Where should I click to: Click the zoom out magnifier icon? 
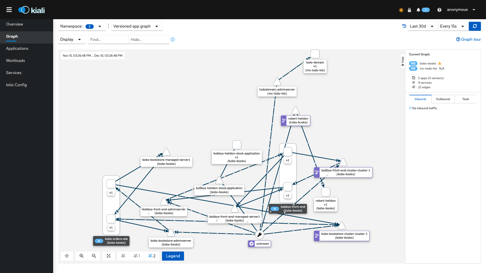[94, 256]
